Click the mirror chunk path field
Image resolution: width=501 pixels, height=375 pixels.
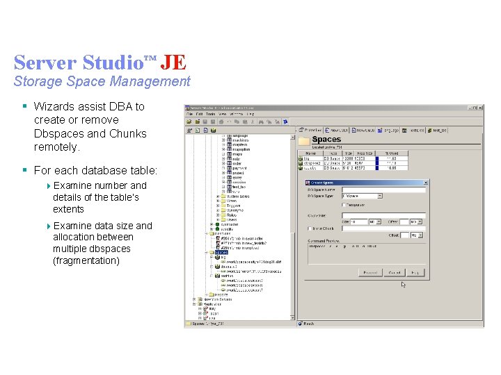point(383,228)
